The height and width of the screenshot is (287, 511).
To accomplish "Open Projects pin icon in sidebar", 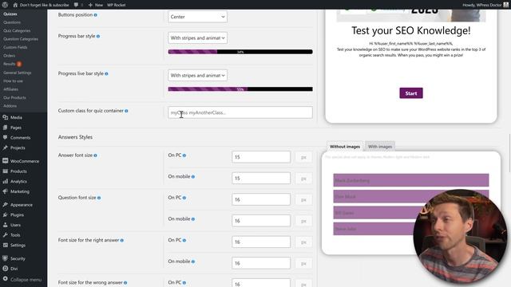I will coord(6,147).
